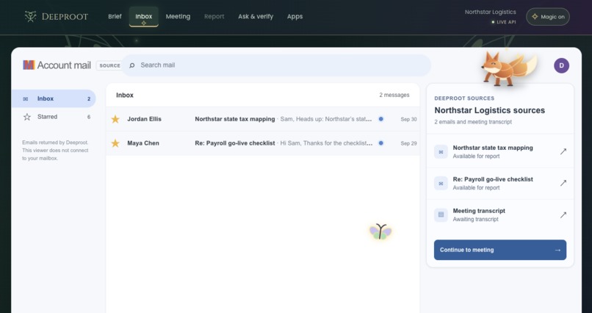
Task: Click the Inbox unread count 2
Action: click(89, 99)
